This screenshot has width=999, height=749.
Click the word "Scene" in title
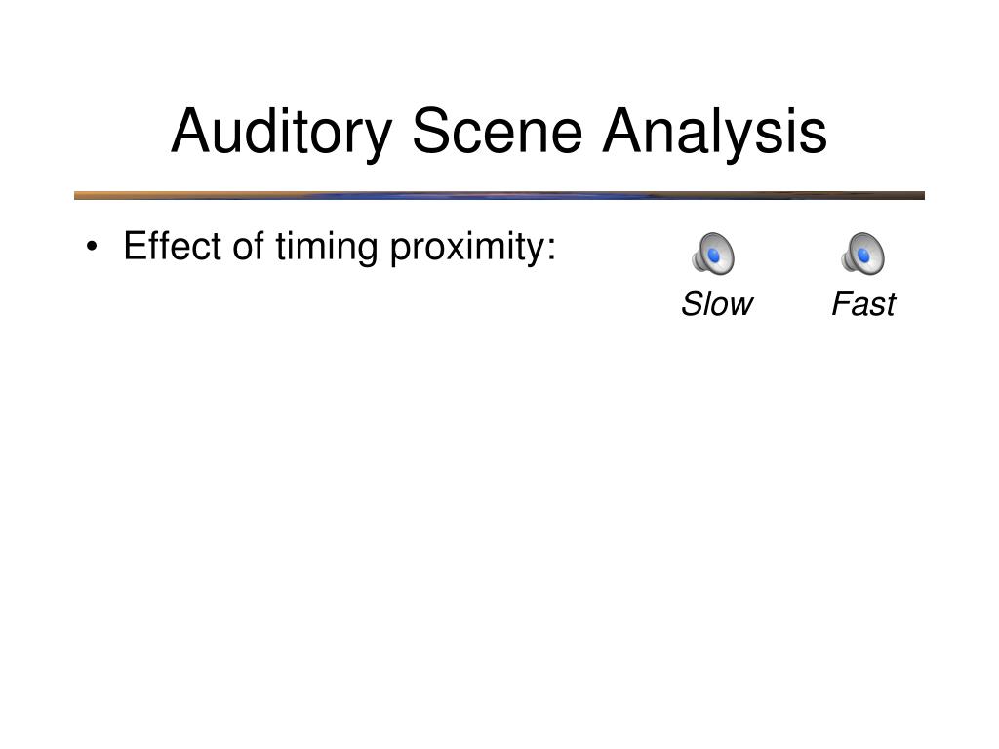[497, 132]
